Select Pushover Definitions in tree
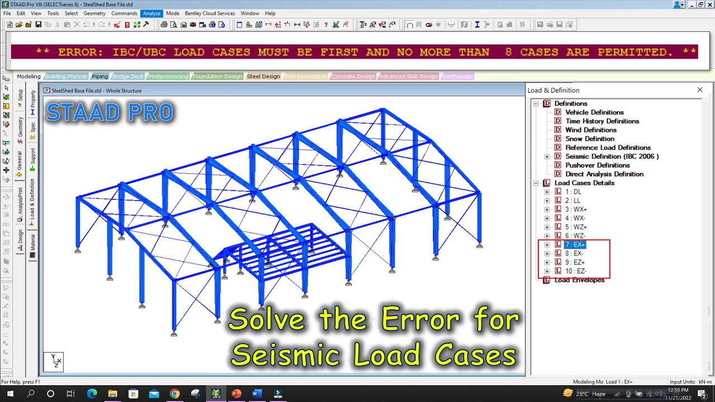715x402 pixels. [x=597, y=165]
